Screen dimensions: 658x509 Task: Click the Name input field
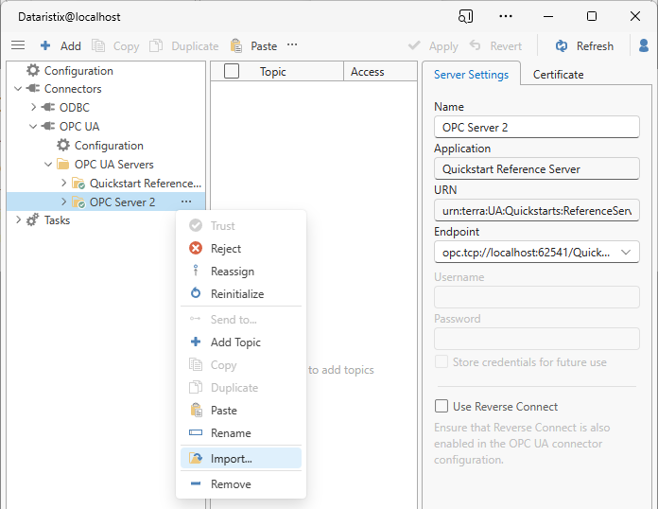[536, 128]
